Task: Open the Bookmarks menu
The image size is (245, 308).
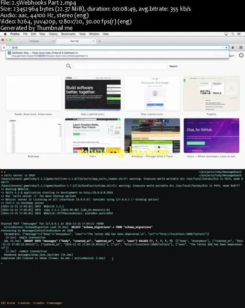Action: click(x=68, y=34)
